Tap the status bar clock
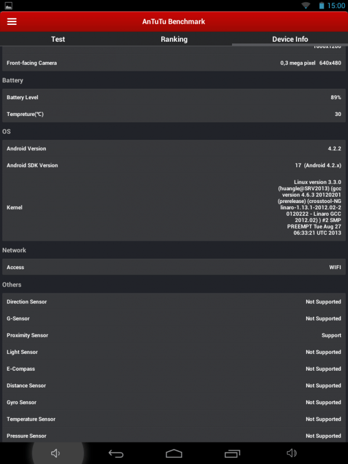Screen dimensions: 348x464 (x=336, y=5)
